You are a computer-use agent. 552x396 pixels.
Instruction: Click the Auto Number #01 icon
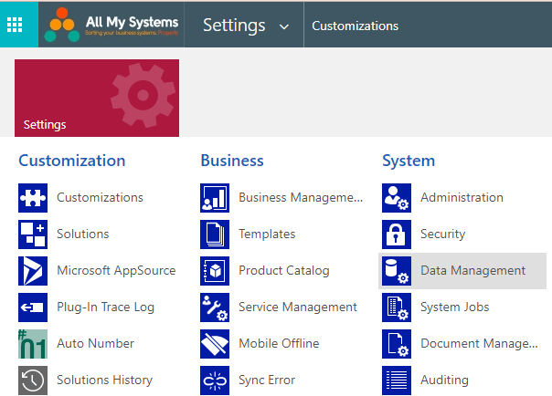33,344
